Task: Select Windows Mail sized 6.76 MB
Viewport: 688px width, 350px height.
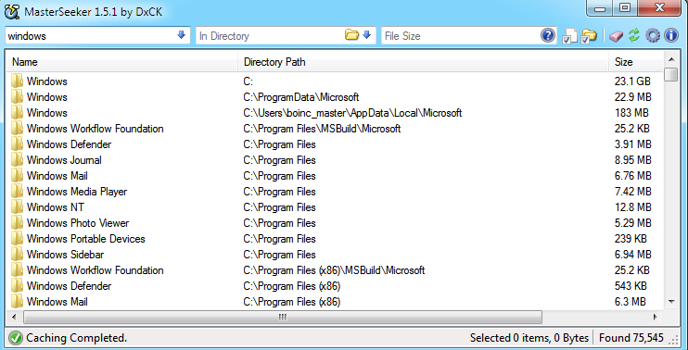Action: (335, 176)
